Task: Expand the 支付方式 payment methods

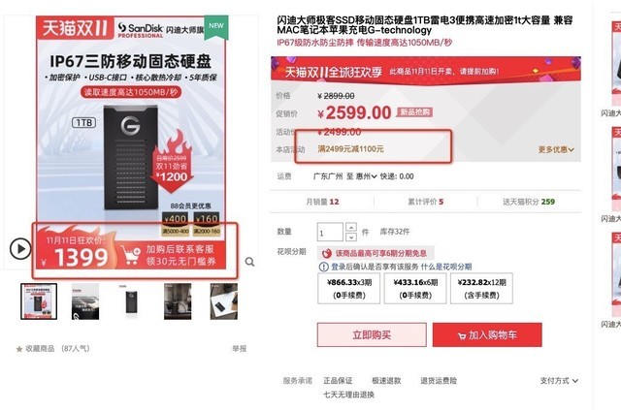Action: tap(559, 381)
